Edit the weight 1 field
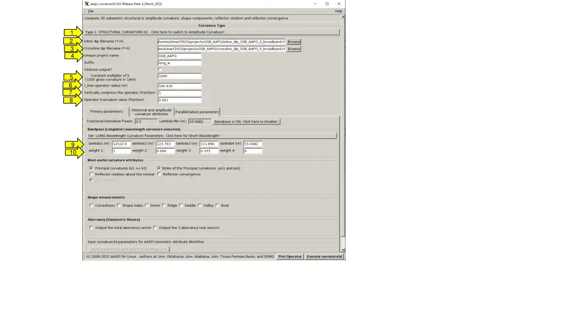584x328 pixels. tap(121, 150)
